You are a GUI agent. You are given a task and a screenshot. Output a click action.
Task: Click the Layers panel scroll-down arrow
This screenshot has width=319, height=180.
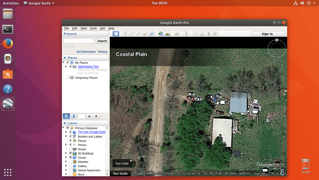pos(107,174)
